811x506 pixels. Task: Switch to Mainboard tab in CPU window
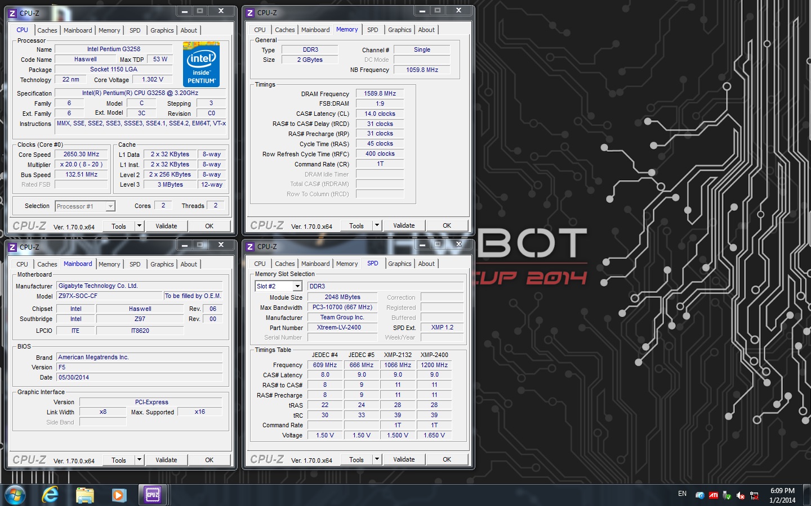(78, 30)
